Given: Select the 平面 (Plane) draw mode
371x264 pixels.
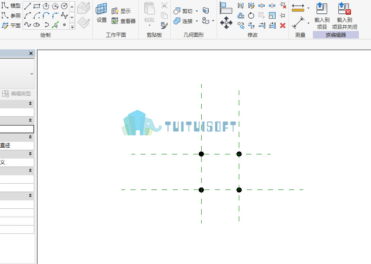Looking at the screenshot, I should 11,26.
